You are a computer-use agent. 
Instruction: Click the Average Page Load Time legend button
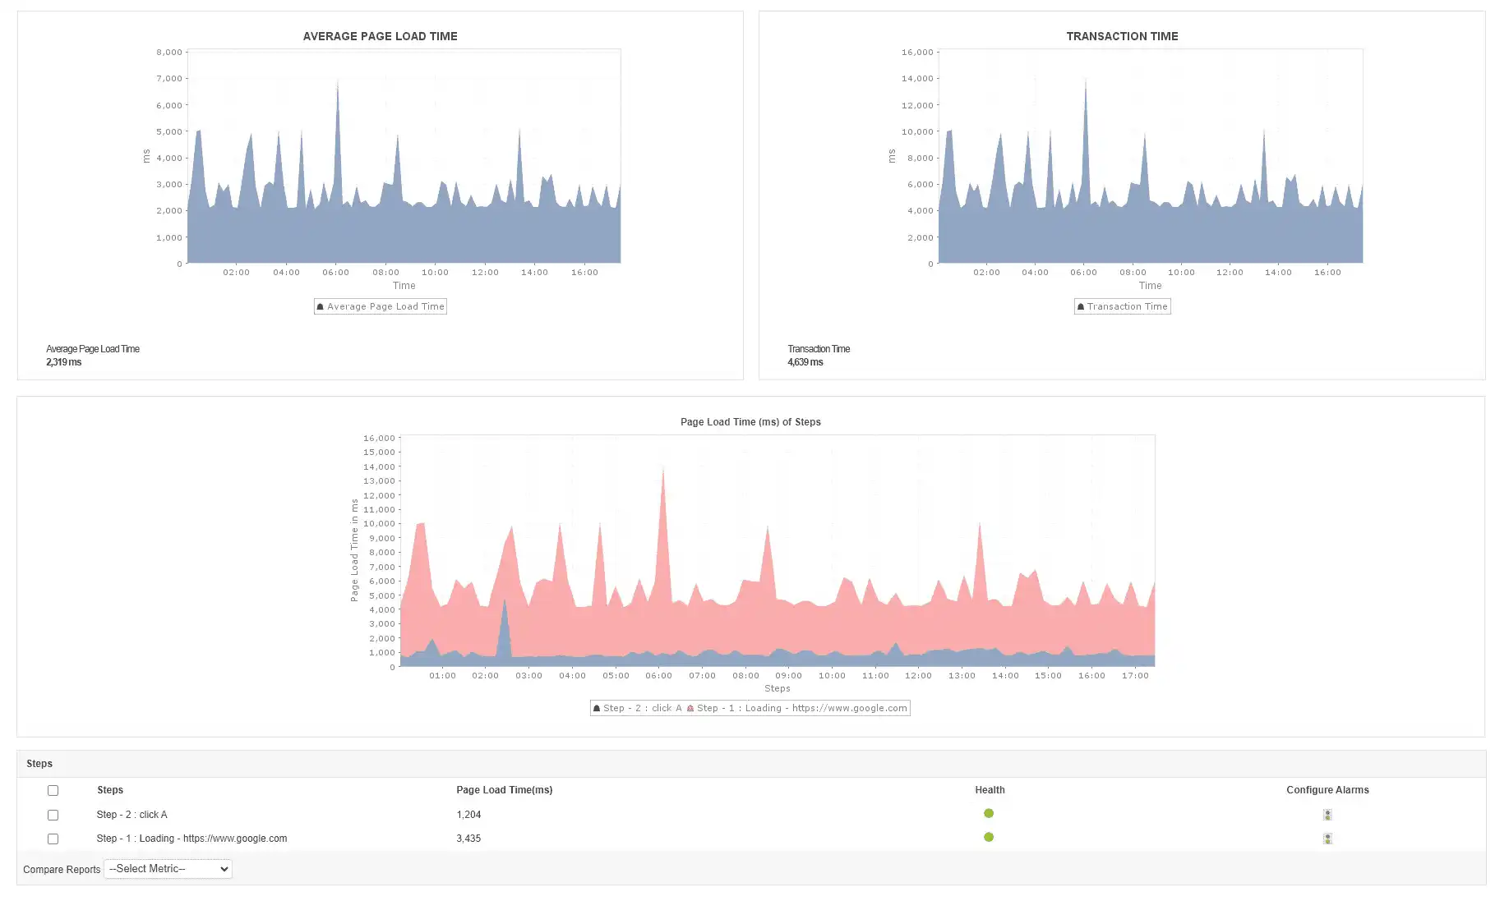[380, 306]
